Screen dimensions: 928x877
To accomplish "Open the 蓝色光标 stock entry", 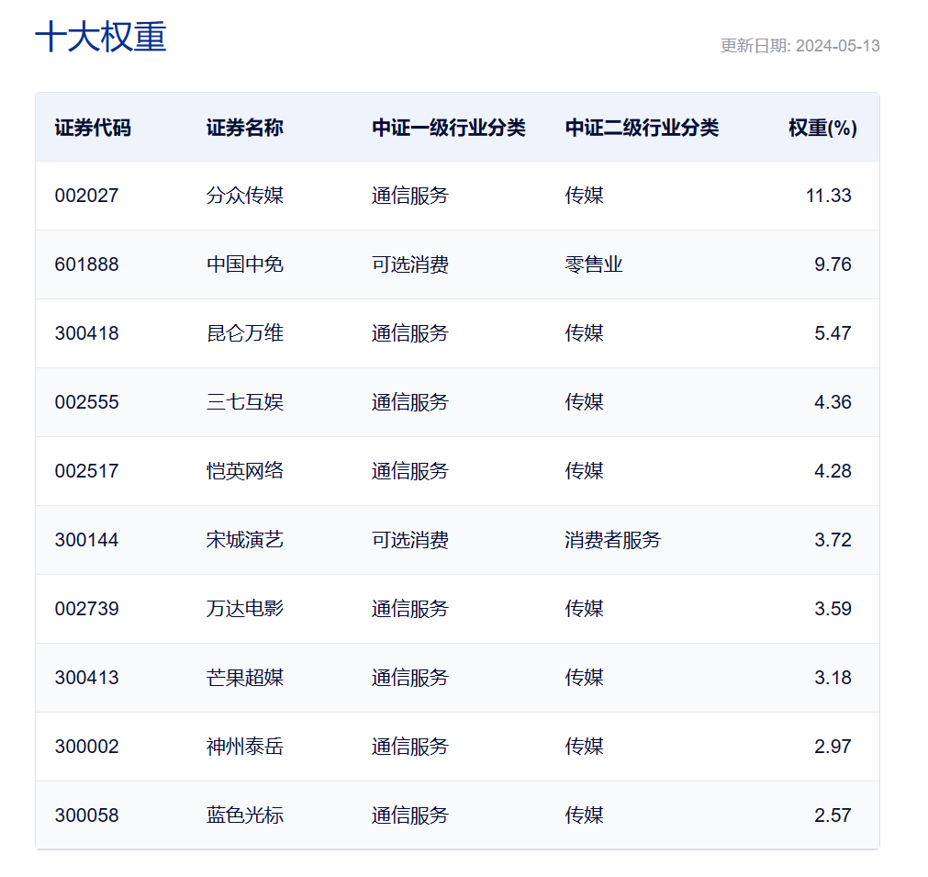I will 244,815.
